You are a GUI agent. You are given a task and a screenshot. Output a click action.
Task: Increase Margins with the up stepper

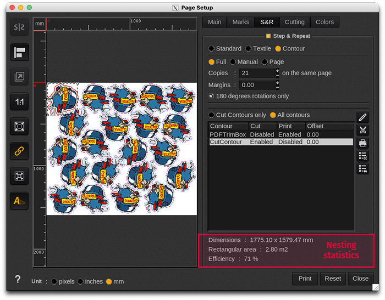coord(277,83)
